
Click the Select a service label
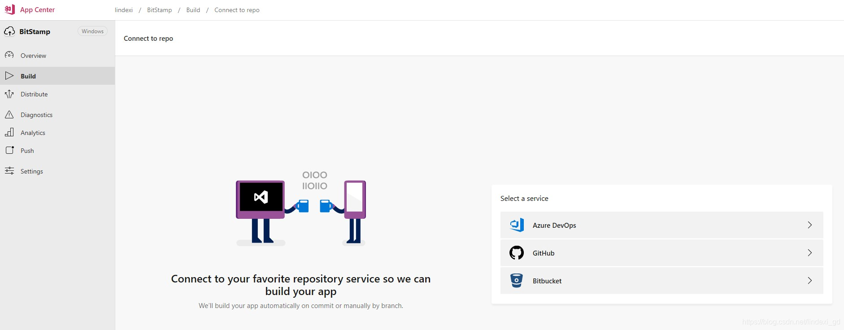pos(524,198)
